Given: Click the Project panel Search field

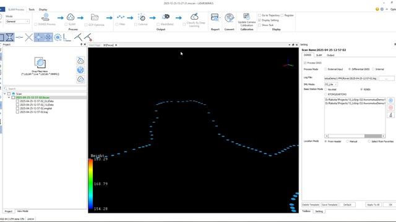Looking at the screenshot, I should [x=45, y=89].
